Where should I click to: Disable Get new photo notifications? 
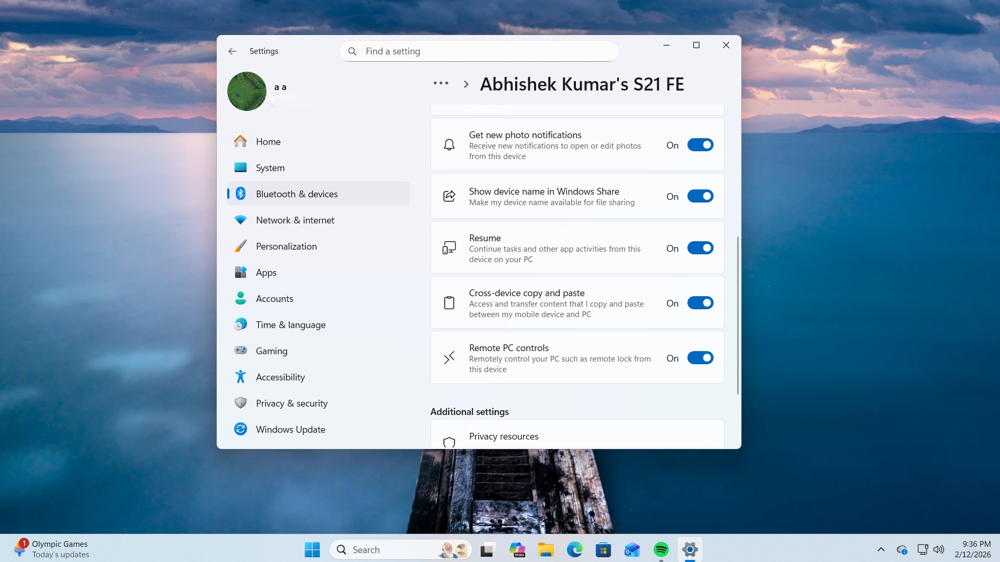(701, 145)
